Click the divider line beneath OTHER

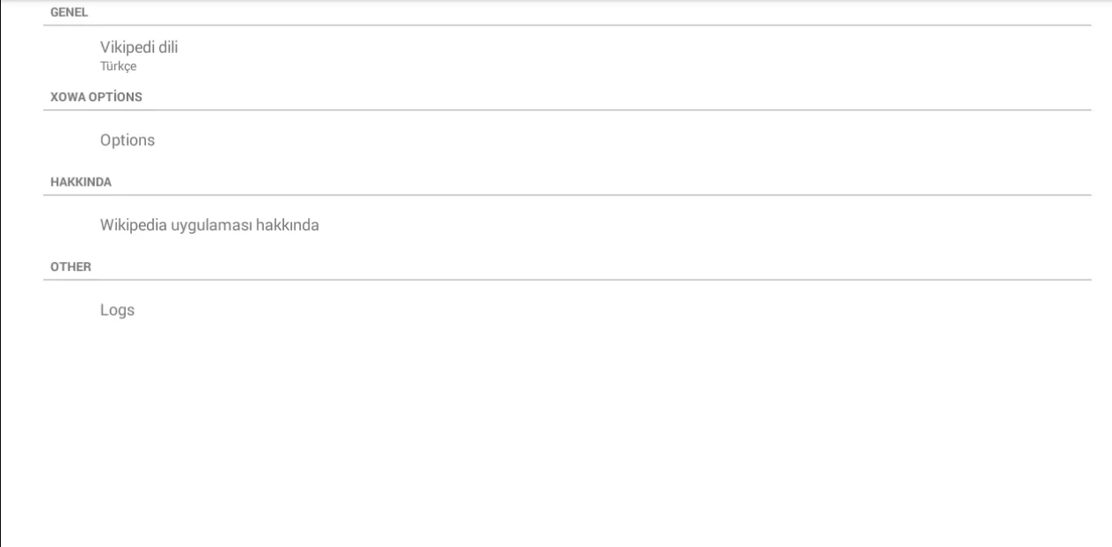point(567,280)
